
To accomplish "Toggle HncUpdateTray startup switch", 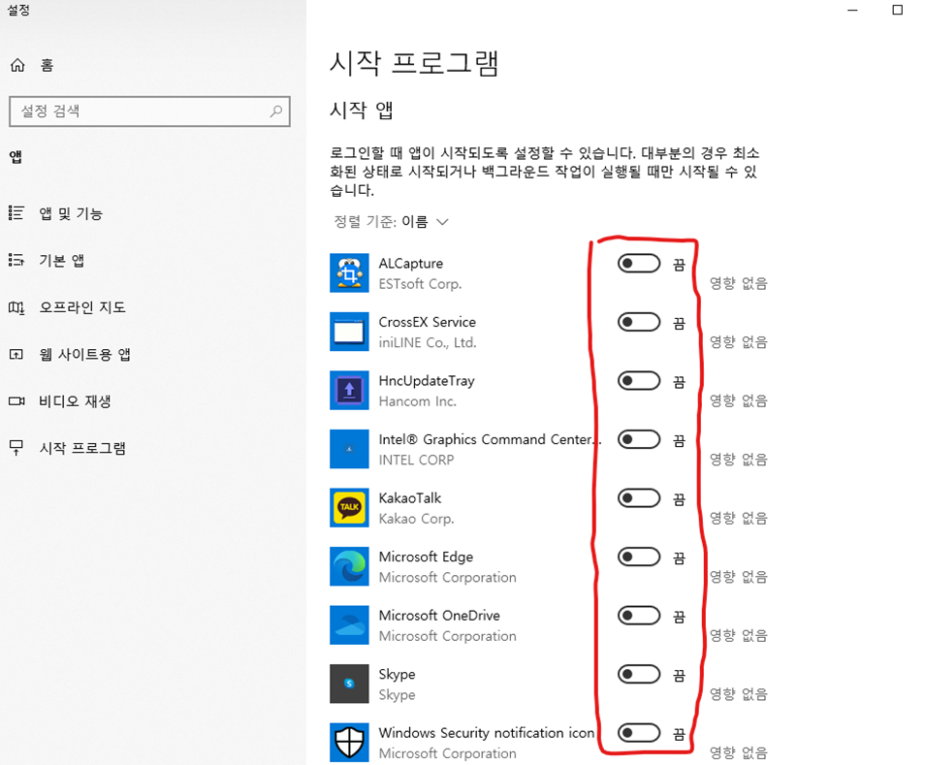I will point(639,381).
